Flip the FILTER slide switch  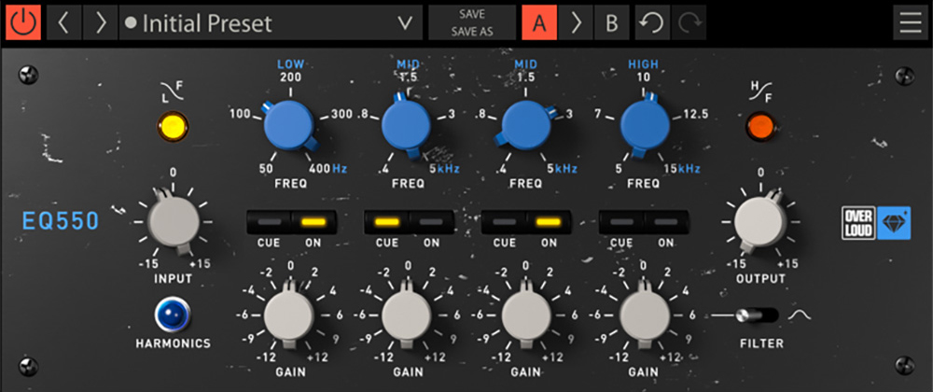tap(756, 315)
